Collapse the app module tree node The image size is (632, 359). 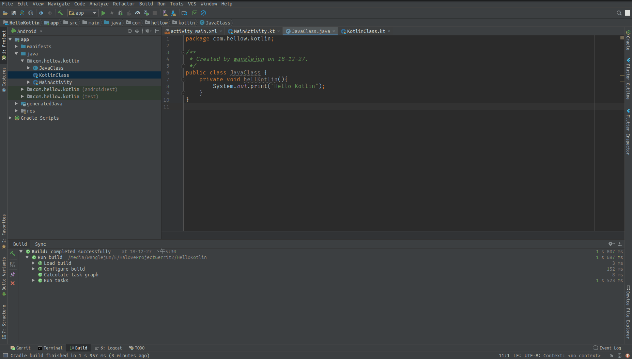(10, 39)
